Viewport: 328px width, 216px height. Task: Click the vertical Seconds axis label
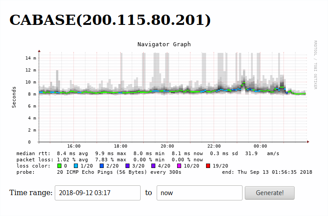tap(14, 96)
